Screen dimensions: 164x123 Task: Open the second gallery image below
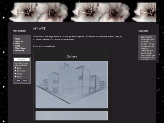coord(72,116)
